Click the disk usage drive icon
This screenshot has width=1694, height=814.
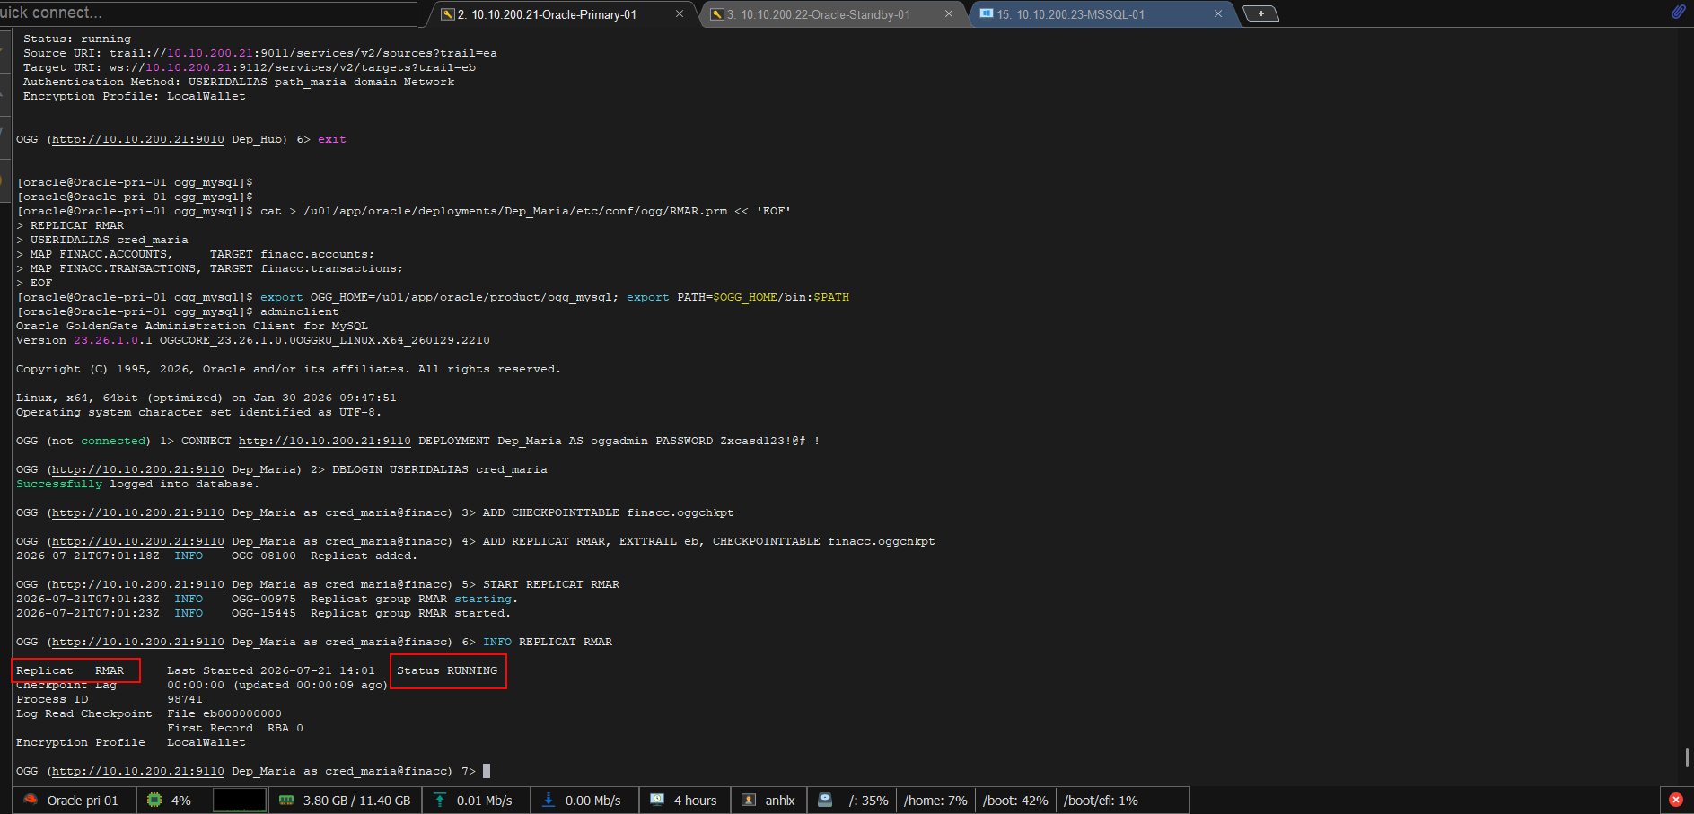click(x=825, y=800)
